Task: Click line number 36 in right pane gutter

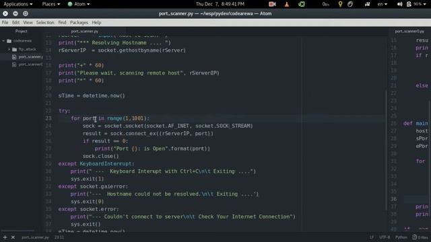Action: pyautogui.click(x=393, y=199)
